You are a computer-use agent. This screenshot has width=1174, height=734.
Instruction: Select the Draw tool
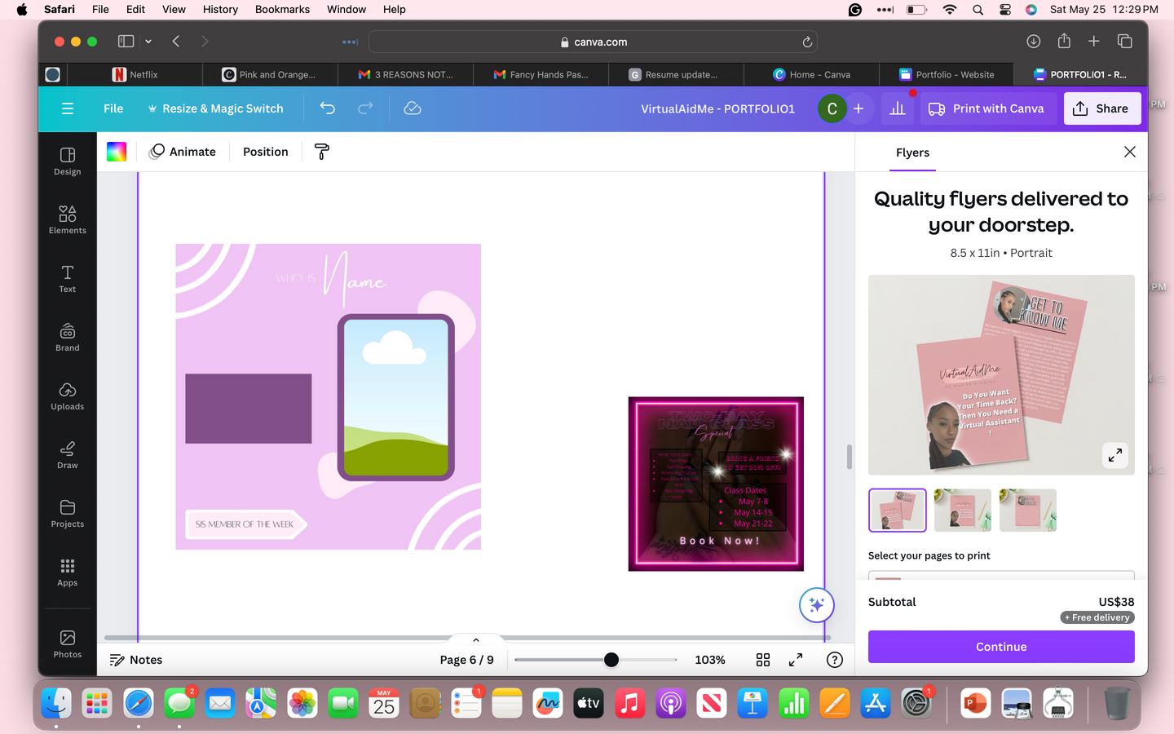67,454
